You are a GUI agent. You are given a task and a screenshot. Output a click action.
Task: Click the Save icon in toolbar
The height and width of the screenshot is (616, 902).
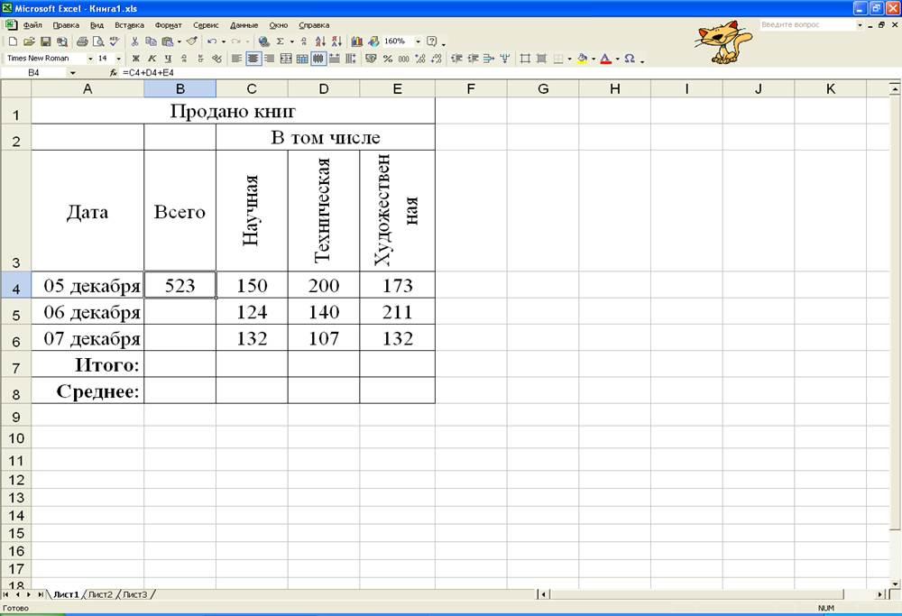click(x=45, y=41)
